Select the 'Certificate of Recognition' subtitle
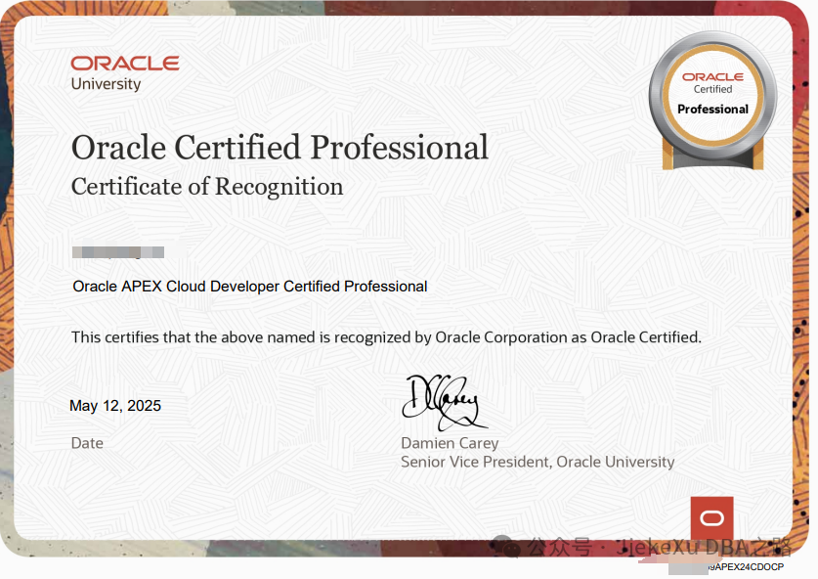This screenshot has width=818, height=579. pyautogui.click(x=207, y=187)
